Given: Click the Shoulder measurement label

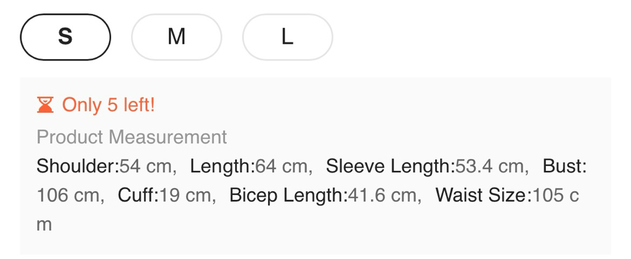Looking at the screenshot, I should [78, 166].
